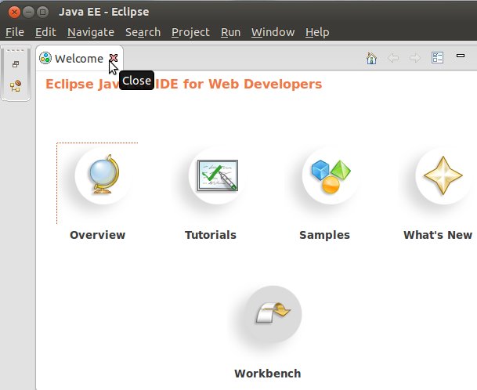Click the Welcome tab globe icon
The height and width of the screenshot is (390, 477).
[x=45, y=58]
